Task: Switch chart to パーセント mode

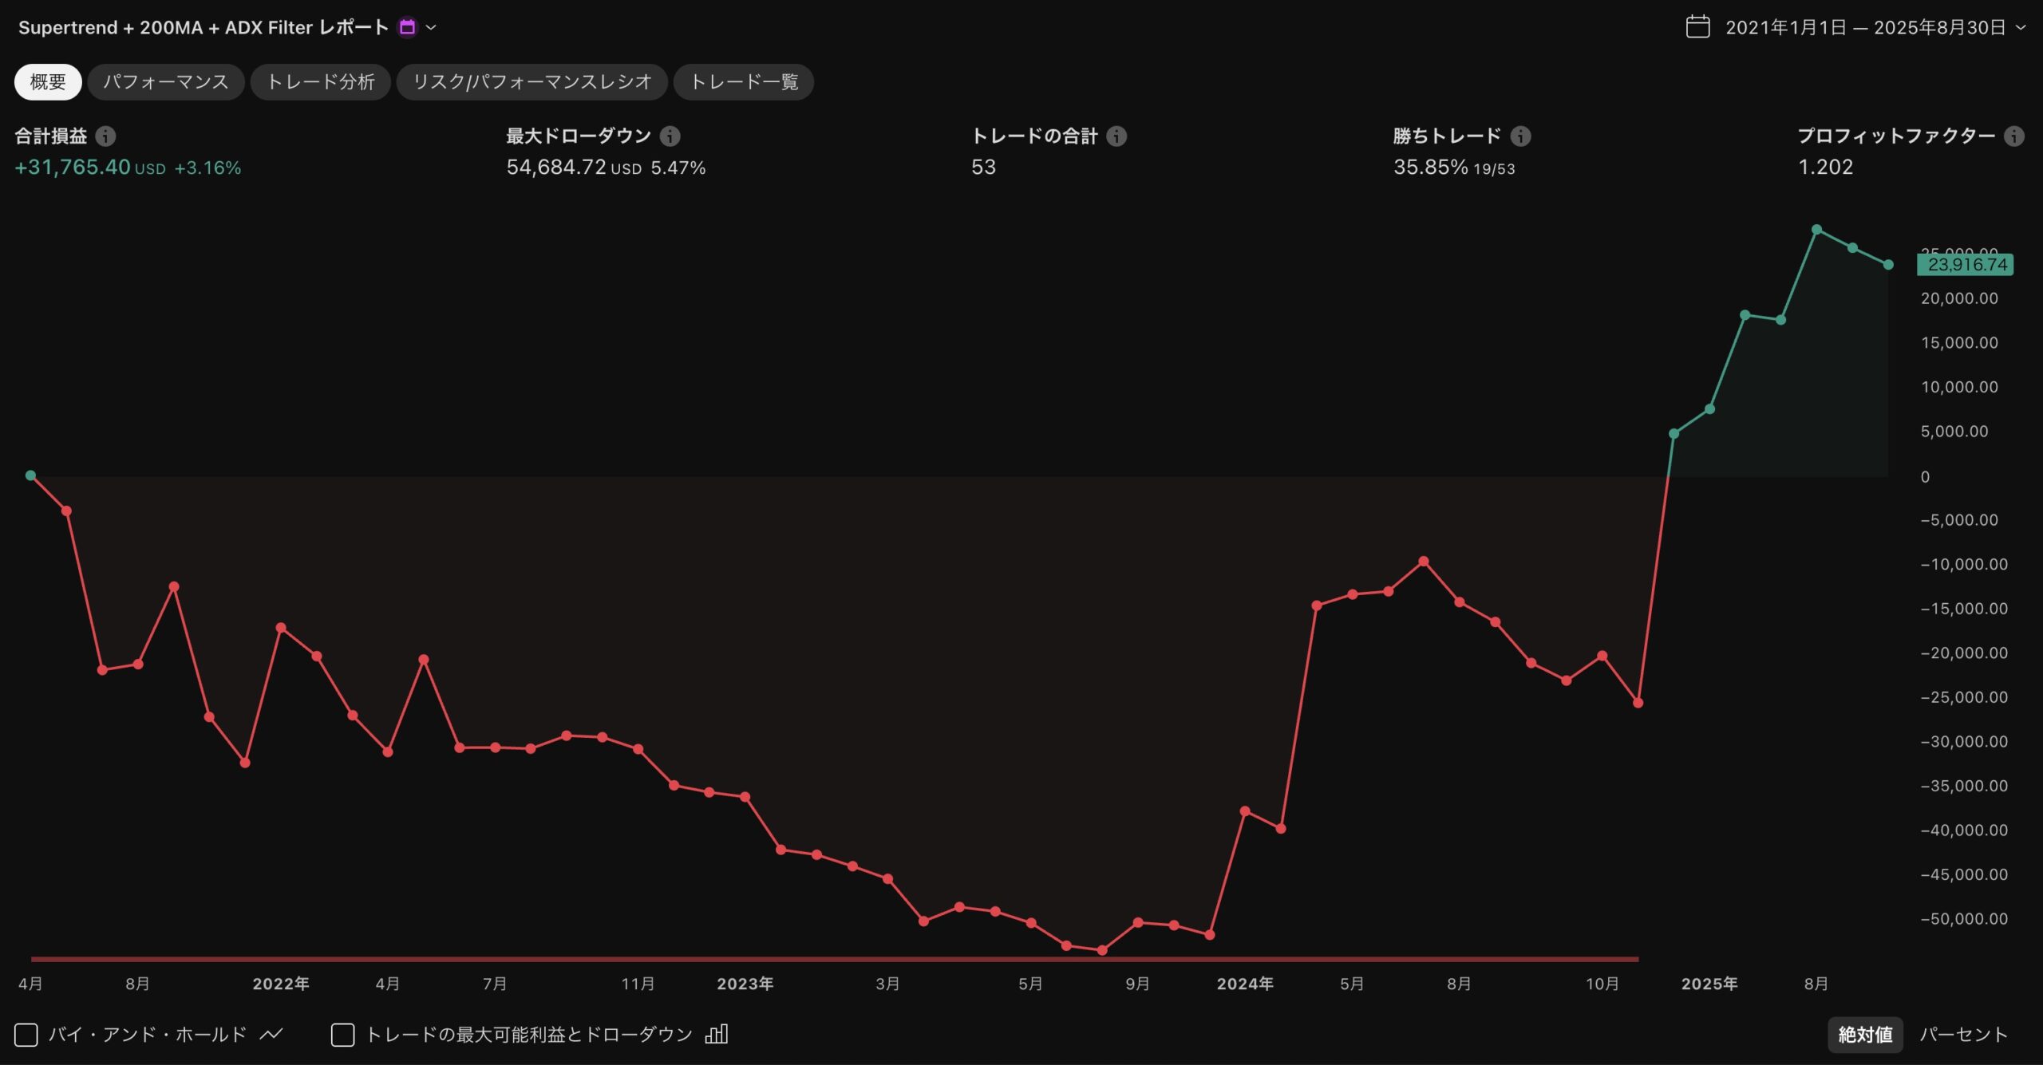Action: click(x=1963, y=1035)
